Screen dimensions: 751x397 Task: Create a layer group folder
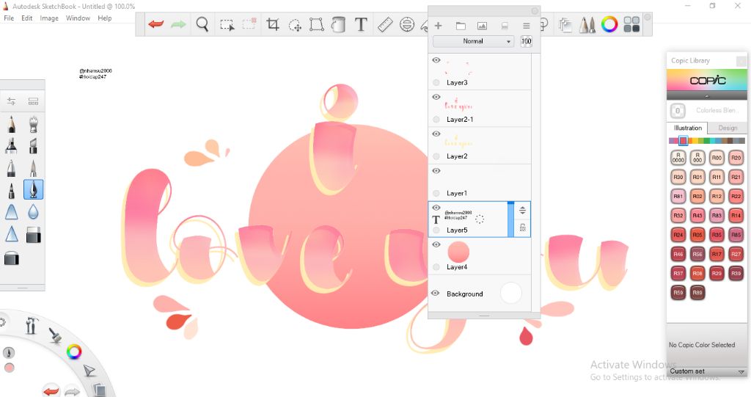pyautogui.click(x=461, y=26)
